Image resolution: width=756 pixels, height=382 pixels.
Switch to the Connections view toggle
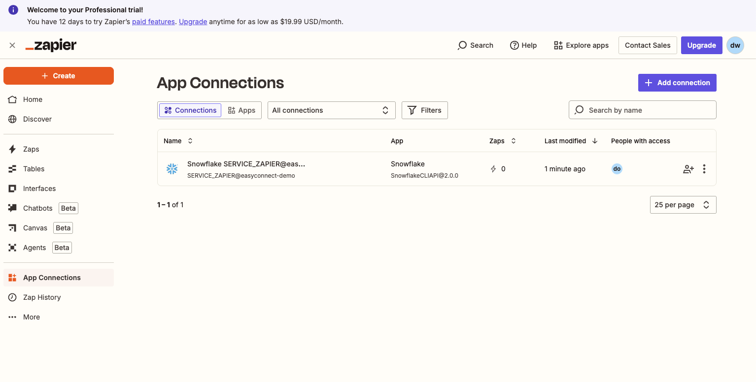[x=190, y=110]
